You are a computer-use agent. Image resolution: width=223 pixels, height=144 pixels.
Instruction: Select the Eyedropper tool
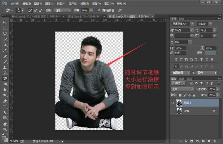point(5,50)
